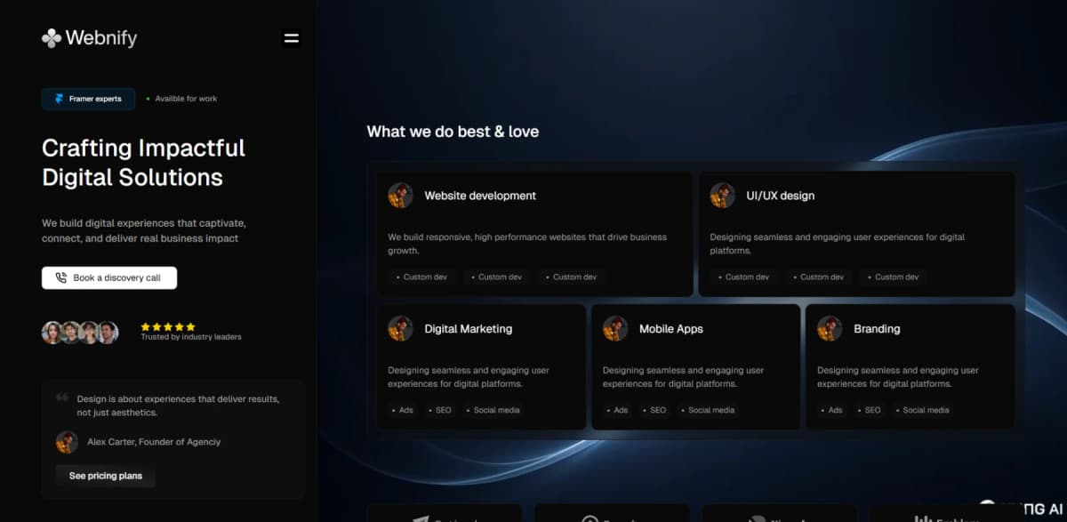Click the 'What we do best & love' heading
The width and height of the screenshot is (1067, 522).
[453, 132]
